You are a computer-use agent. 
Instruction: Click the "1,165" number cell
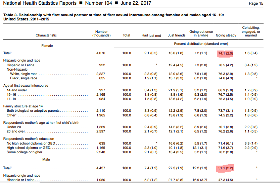(101, 148)
